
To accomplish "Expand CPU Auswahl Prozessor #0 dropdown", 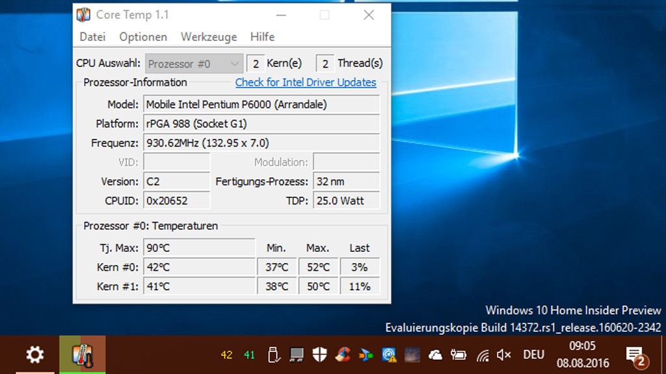I will tap(194, 64).
